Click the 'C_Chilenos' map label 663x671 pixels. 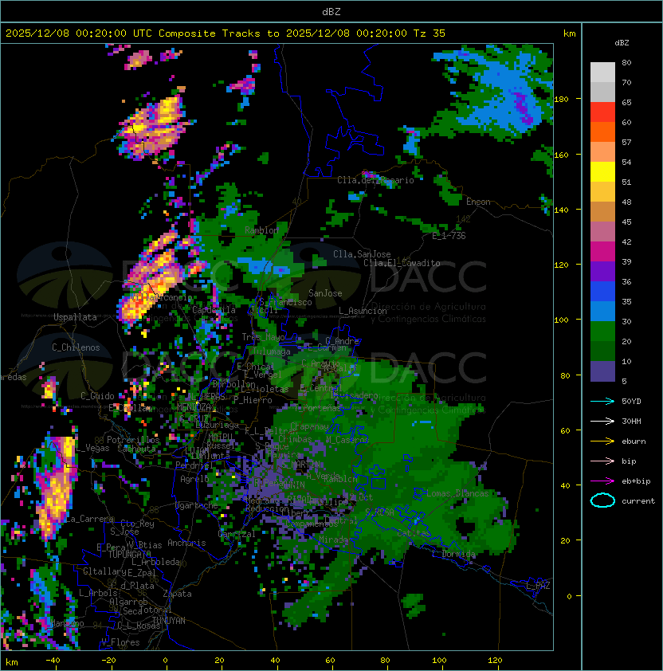(x=76, y=347)
